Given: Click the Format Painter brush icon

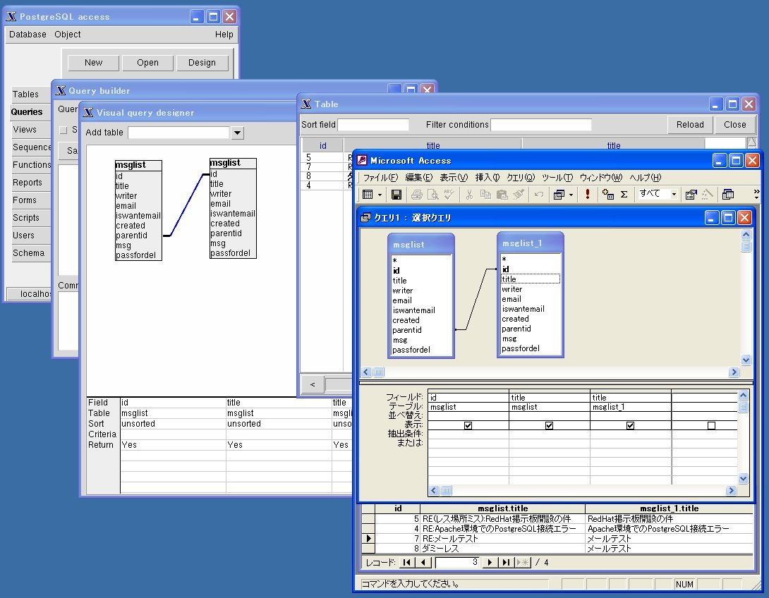Looking at the screenshot, I should click(x=519, y=195).
